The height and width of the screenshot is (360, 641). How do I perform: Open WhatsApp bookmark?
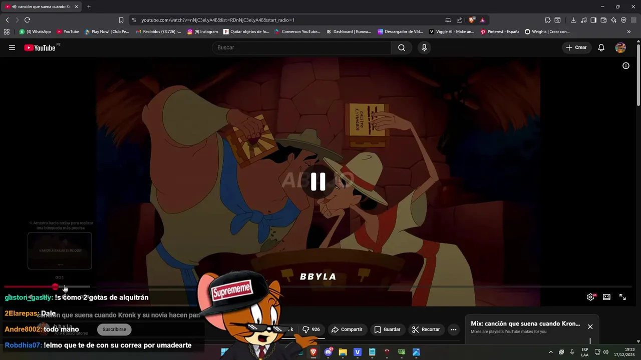35,31
